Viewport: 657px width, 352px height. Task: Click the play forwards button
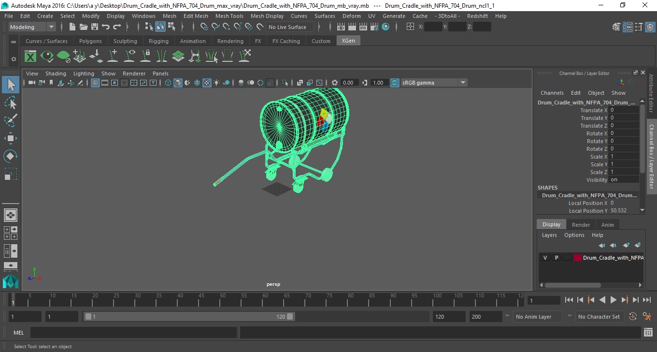[x=613, y=300]
